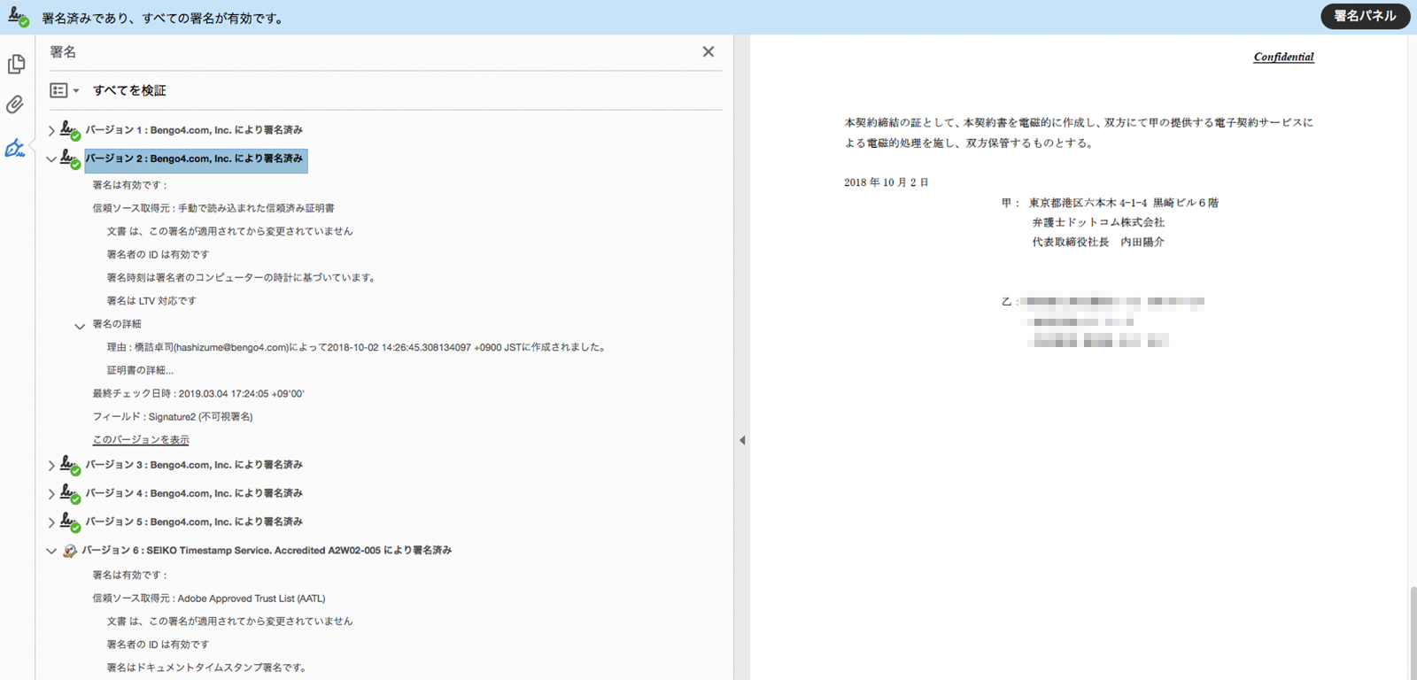Viewport: 1417px width, 680px height.
Task: Click signature icon for バージョン 5
Action: pos(70,522)
